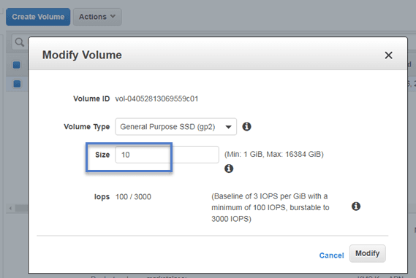Click the Modify Volume dialog title
416x278 pixels.
coord(82,55)
